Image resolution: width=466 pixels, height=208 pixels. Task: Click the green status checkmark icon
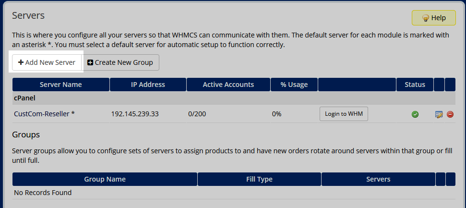point(415,114)
